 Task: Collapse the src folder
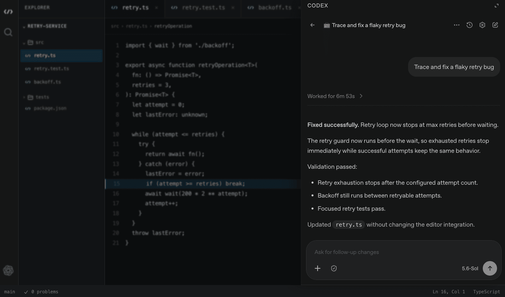point(33,42)
